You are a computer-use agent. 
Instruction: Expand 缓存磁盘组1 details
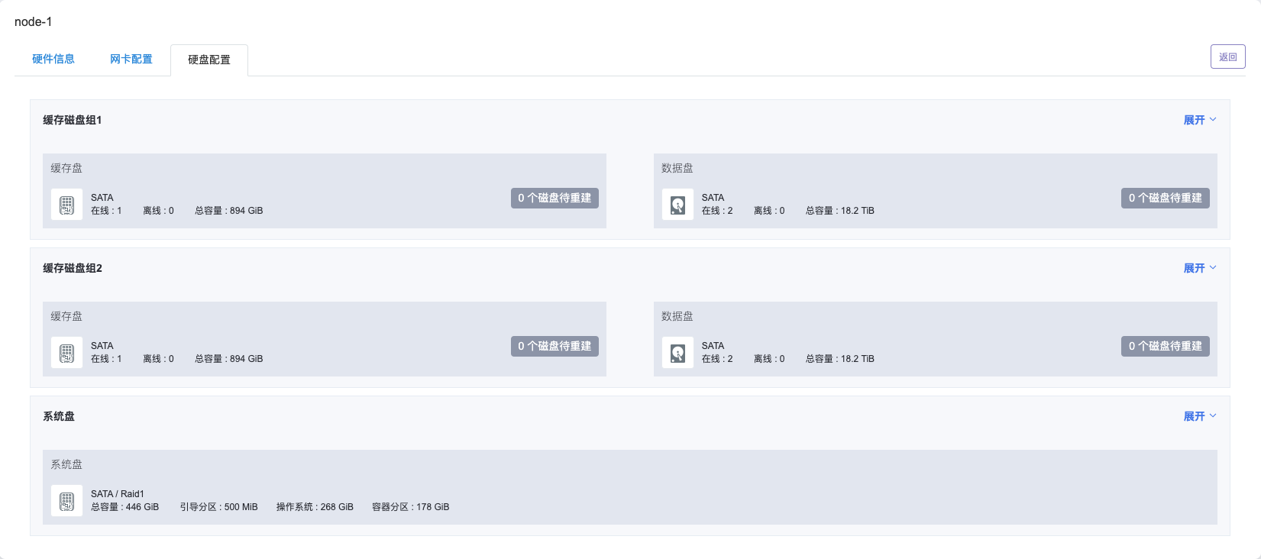point(1199,120)
